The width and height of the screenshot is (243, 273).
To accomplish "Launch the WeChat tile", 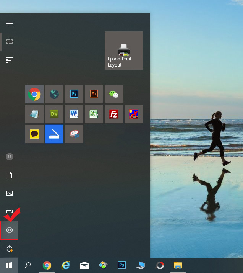I will (114, 94).
